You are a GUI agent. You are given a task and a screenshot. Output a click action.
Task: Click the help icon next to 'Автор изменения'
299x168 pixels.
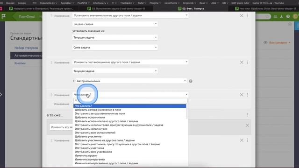click(x=191, y=81)
